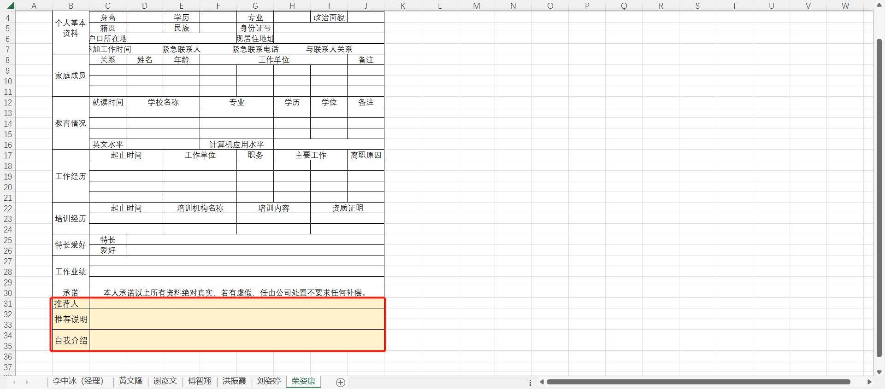Click the vertical scrollbar down arrow
This screenshot has height=389, width=885.
879,372
